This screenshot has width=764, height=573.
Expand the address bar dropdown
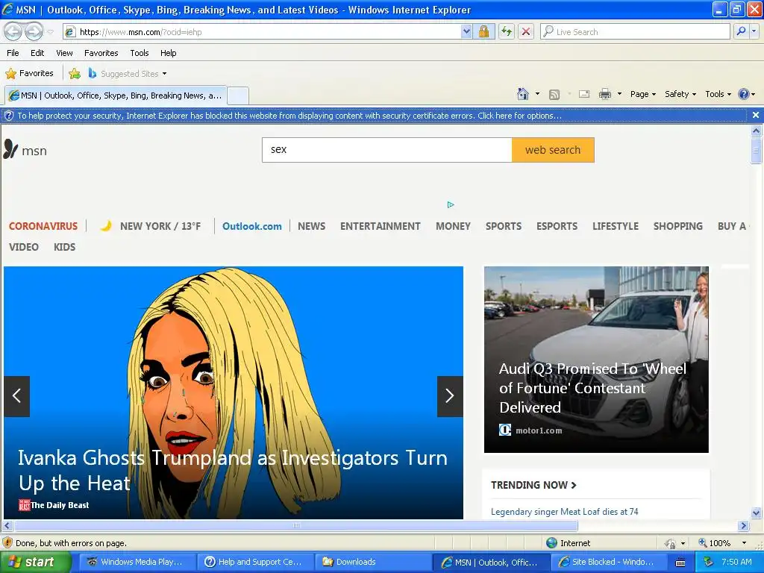click(466, 31)
